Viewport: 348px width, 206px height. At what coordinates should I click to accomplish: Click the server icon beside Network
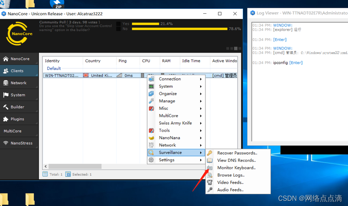tap(6, 83)
